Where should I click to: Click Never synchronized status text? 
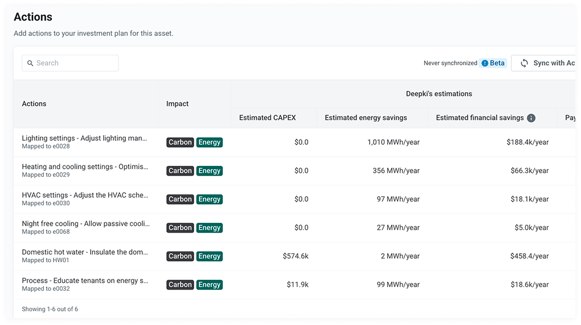click(x=451, y=63)
